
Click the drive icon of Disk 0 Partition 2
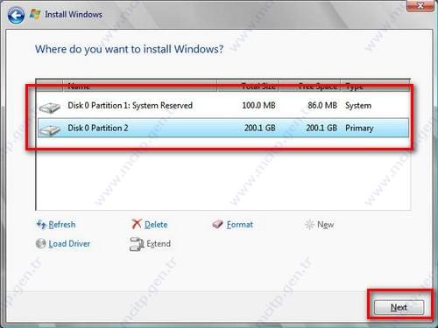pos(50,129)
